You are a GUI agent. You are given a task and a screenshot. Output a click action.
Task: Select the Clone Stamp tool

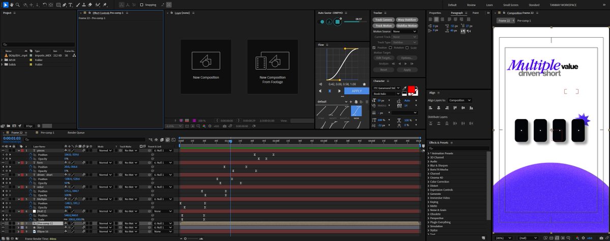click(x=84, y=5)
